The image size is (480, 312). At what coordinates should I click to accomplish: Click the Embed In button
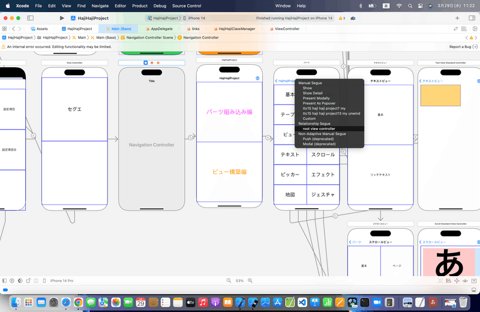click(474, 280)
